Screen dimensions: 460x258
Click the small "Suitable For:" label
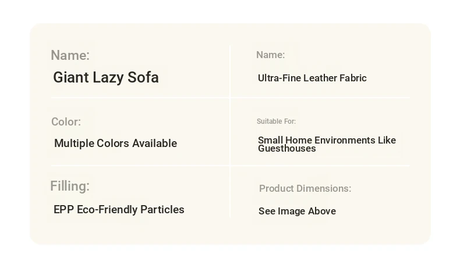[x=276, y=121]
